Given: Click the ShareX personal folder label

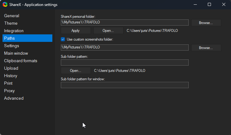Looking at the screenshot, I should coord(78,17).
